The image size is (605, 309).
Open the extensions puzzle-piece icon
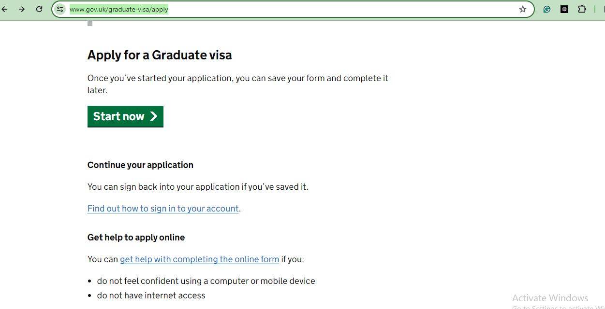tap(582, 9)
